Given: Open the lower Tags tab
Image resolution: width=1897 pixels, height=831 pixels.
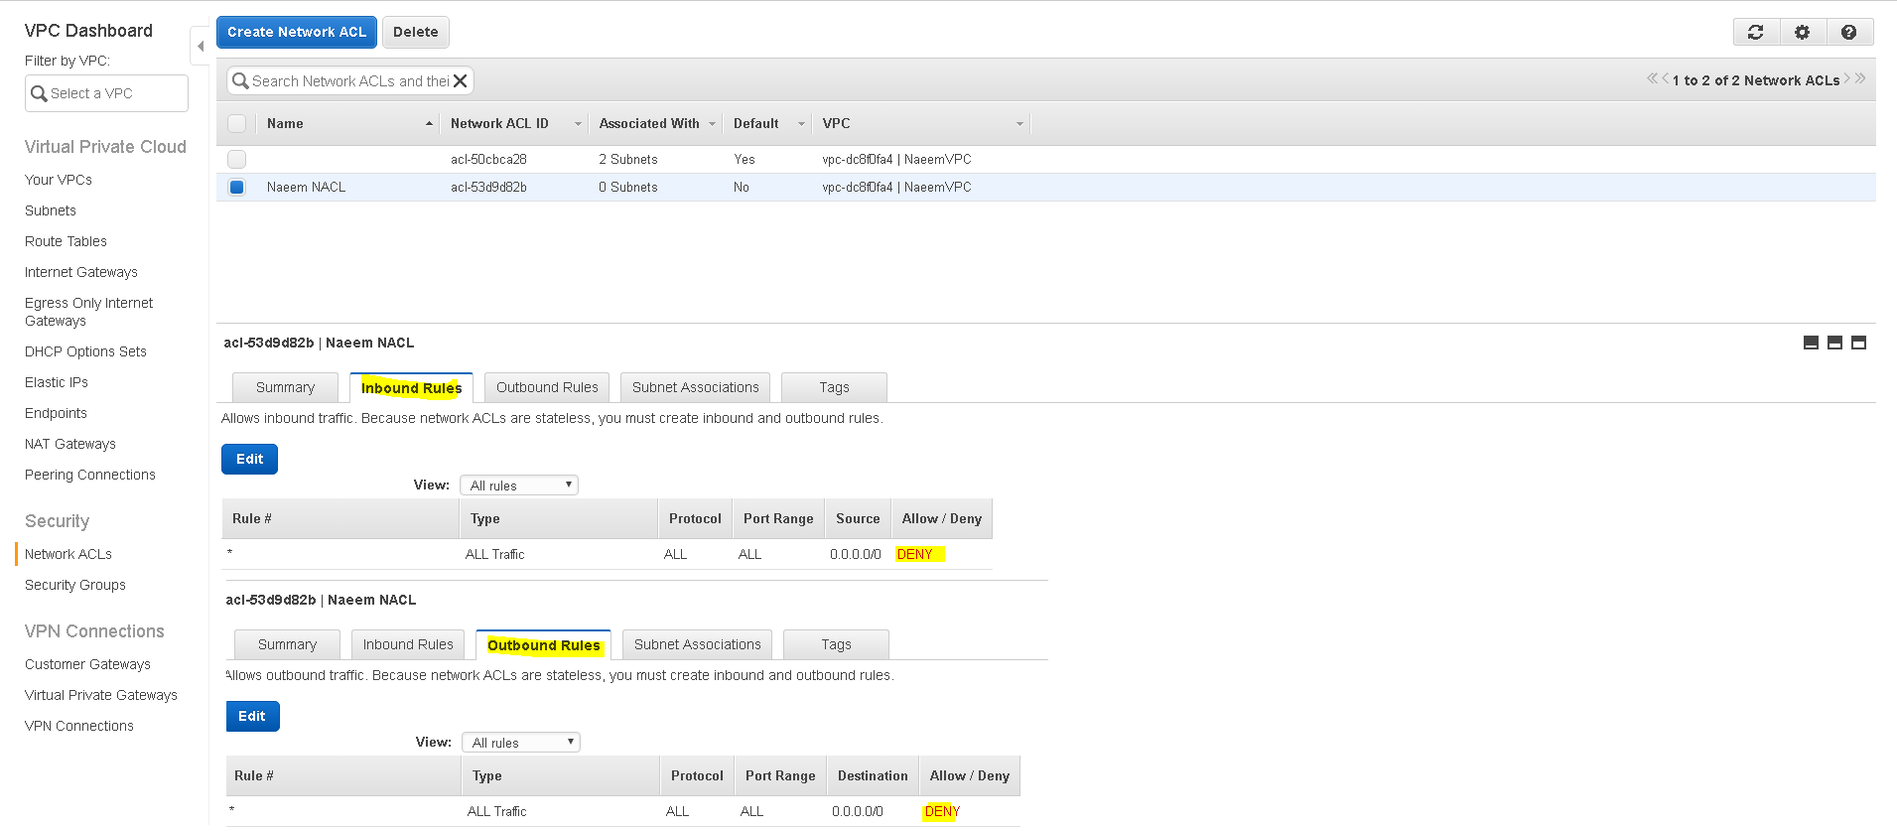Looking at the screenshot, I should pyautogui.click(x=836, y=644).
